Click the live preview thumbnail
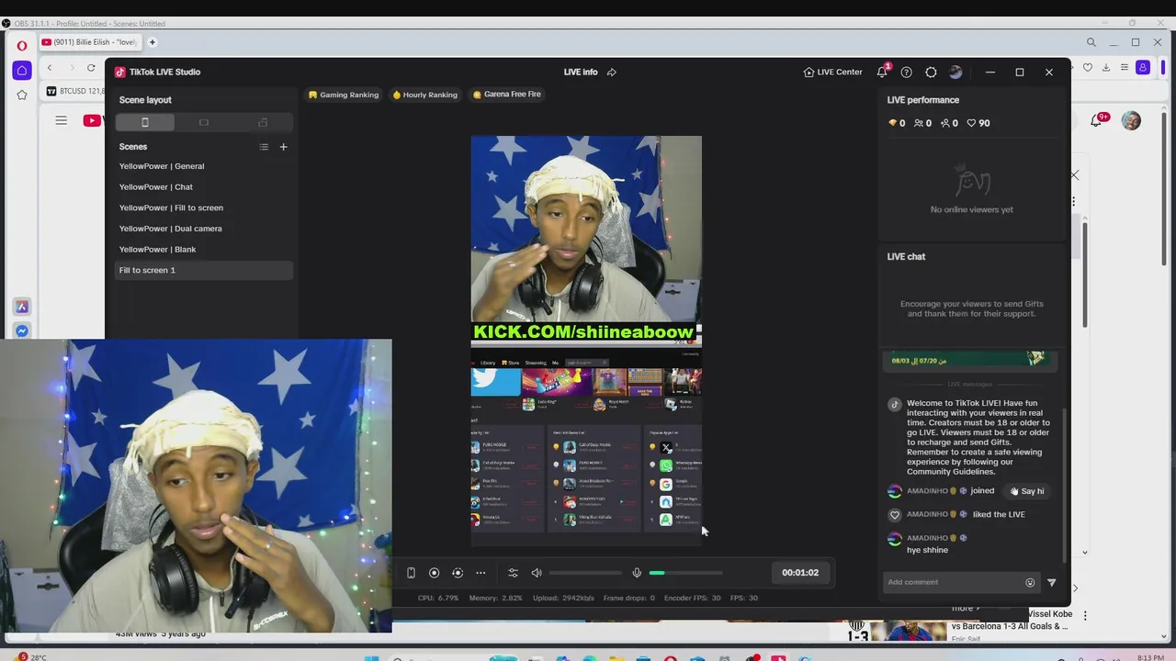Screen dimensions: 1176x661 pyautogui.click(x=586, y=342)
